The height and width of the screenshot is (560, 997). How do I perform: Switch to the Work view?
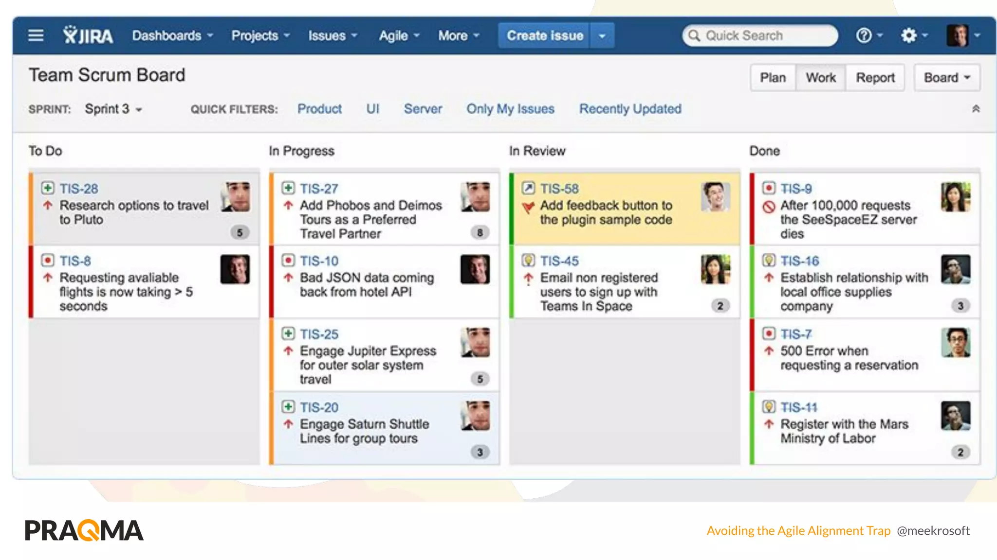pyautogui.click(x=821, y=78)
